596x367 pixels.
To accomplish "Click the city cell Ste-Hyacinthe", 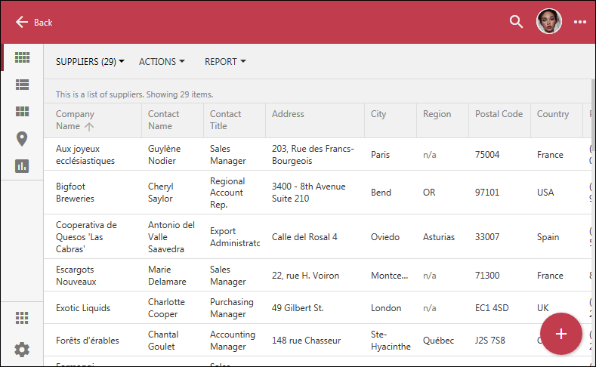I will point(391,341).
